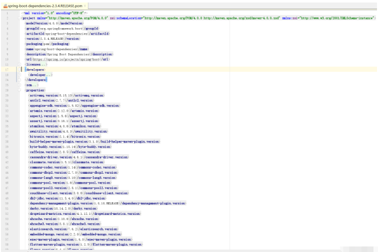This screenshot has height=252, width=378.
Task: Open the spring.io/projects/spring-boot URL
Action: coord(66,59)
